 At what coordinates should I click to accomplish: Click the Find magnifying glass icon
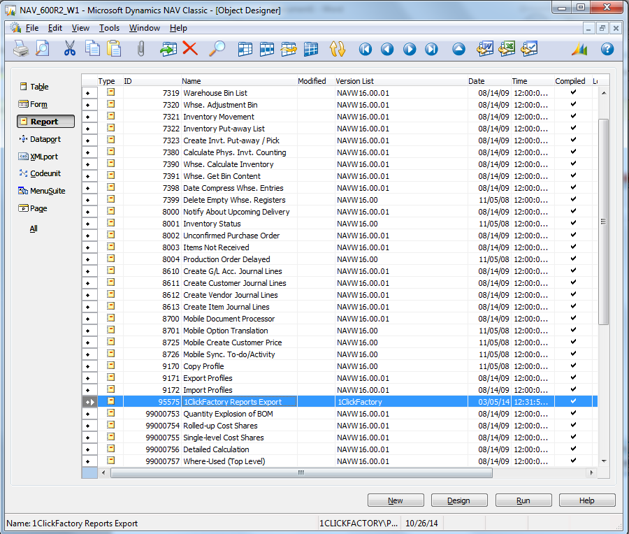pyautogui.click(x=217, y=49)
